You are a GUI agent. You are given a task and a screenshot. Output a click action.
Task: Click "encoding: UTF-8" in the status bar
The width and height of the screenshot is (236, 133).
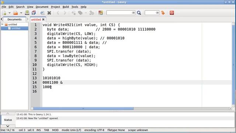94,130
